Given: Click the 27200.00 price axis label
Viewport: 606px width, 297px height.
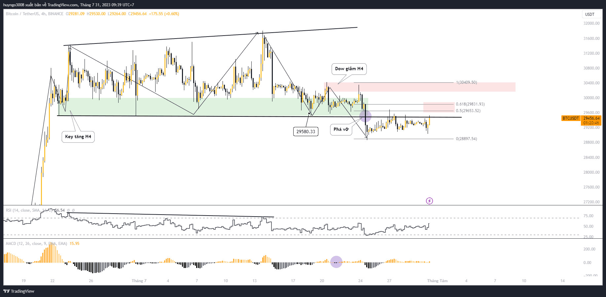Looking at the screenshot, I should coord(591,202).
